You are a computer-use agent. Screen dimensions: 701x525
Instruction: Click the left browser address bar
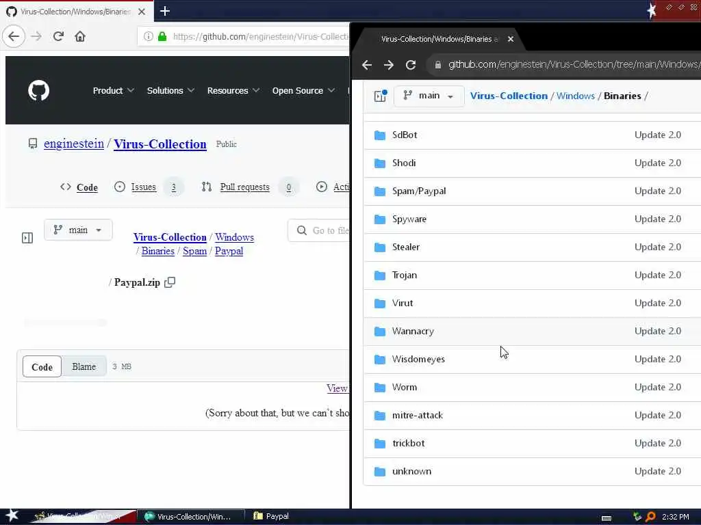pyautogui.click(x=244, y=37)
